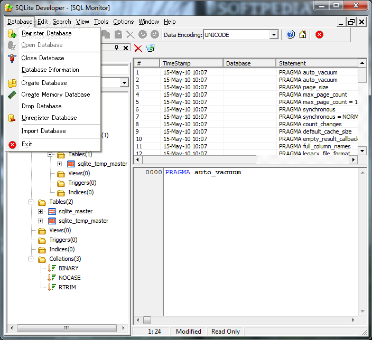The image size is (372, 340).
Task: Select the BINARY collation icon
Action: tap(51, 268)
